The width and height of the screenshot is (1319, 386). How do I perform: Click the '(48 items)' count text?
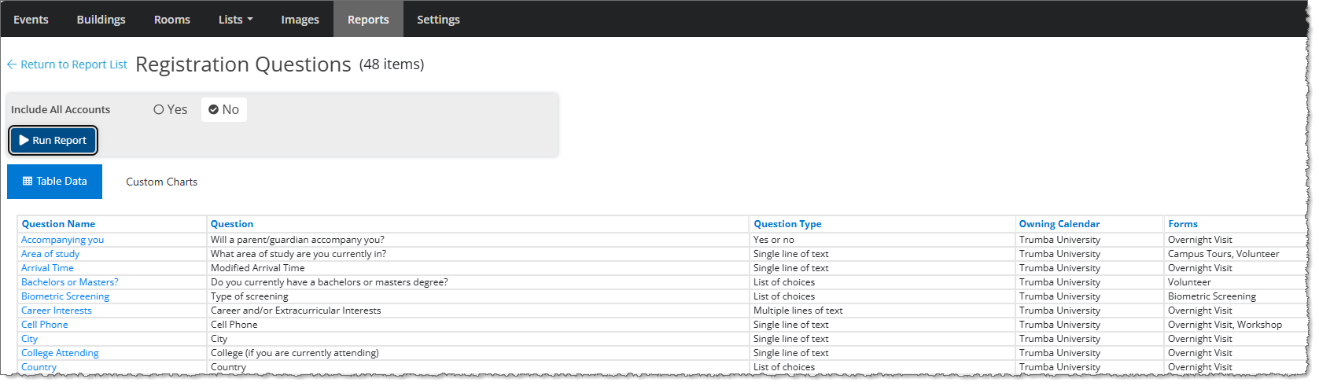(392, 64)
